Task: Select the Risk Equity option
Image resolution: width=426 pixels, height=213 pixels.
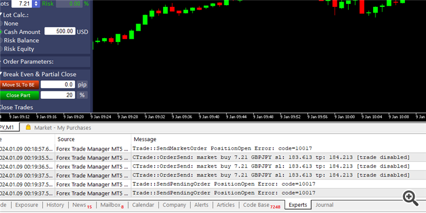Action: click(x=19, y=49)
